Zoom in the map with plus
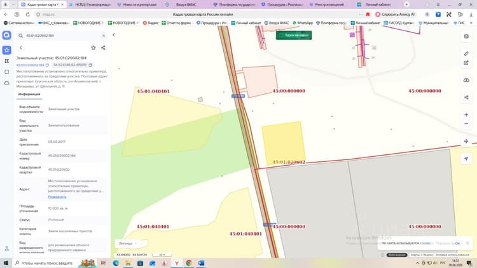The height and width of the screenshot is (268, 477). point(466,114)
